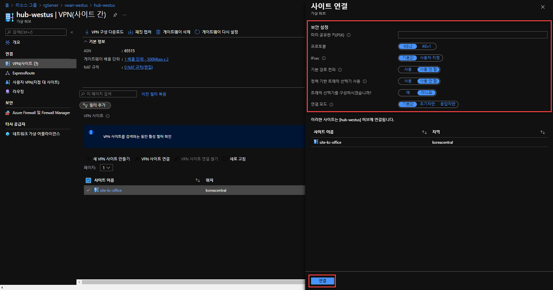
Task: Select IKEv1 protocol option
Action: click(426, 46)
